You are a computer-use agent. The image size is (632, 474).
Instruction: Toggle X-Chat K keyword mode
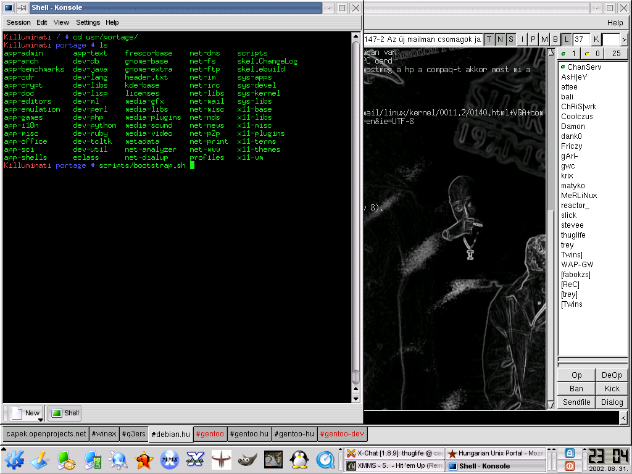coord(596,39)
